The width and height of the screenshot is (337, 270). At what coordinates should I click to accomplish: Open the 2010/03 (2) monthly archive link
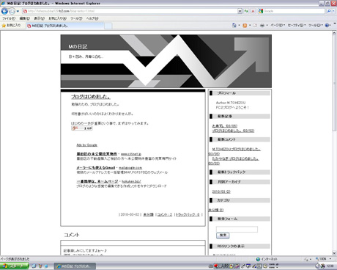[221, 191]
